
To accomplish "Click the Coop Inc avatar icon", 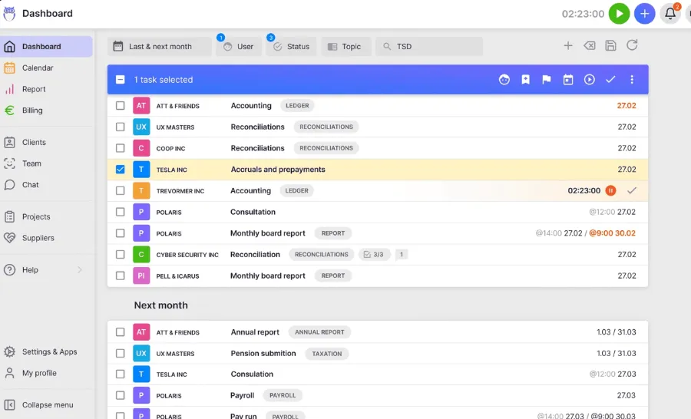I will pos(141,148).
